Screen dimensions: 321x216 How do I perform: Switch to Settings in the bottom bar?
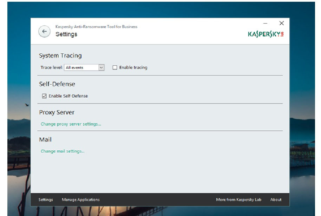[x=46, y=199]
